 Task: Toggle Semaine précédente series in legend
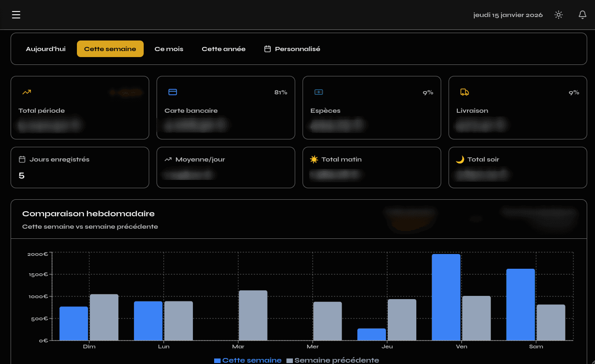[x=333, y=360]
